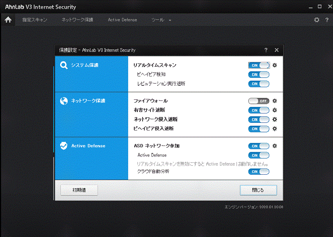
Task: Close the 保護設定 dialog with X
Action: [277, 50]
